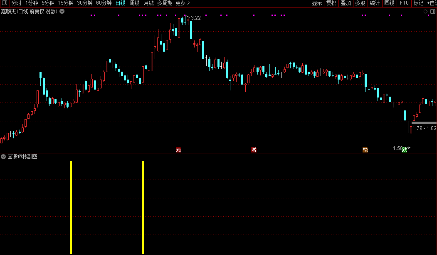Click the +自 add-to-watchlist button
The width and height of the screenshot is (437, 255).
click(432, 3)
